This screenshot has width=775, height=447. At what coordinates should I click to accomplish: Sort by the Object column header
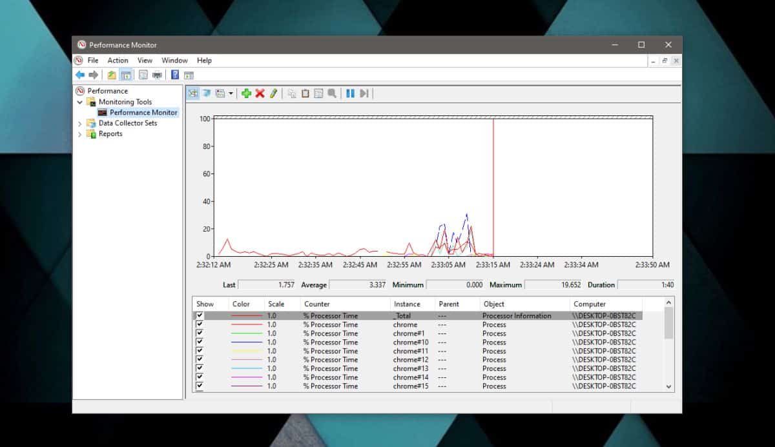524,304
